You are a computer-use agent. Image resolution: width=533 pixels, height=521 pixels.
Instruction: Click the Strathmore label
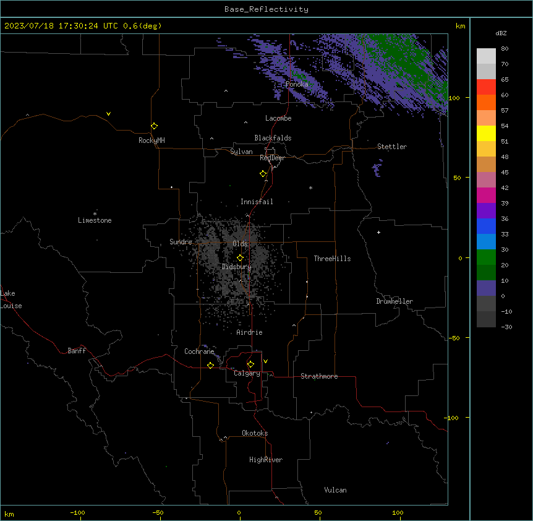point(319,376)
